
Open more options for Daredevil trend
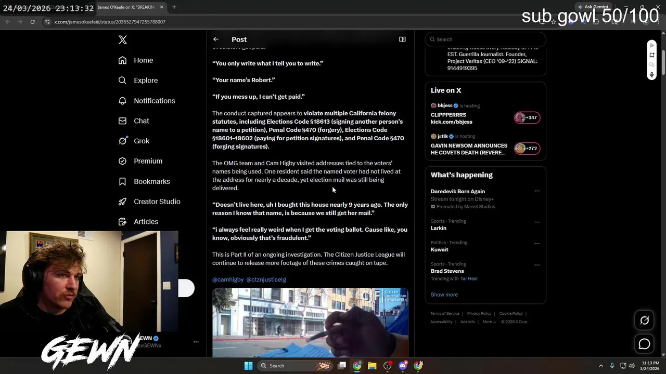537,191
